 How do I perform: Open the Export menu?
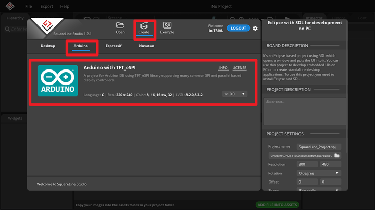tap(47, 6)
